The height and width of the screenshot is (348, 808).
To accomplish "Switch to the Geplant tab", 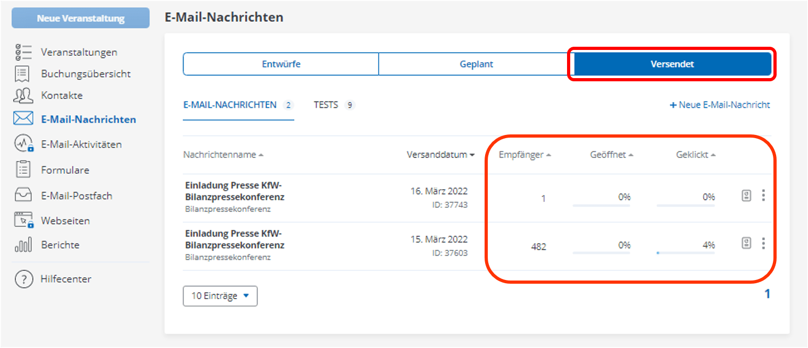I will coord(476,64).
